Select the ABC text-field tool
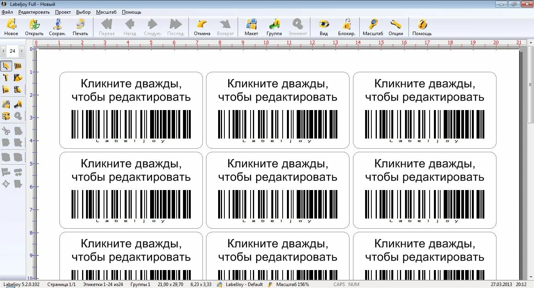Screen dimensions: 534x288 tap(6, 89)
